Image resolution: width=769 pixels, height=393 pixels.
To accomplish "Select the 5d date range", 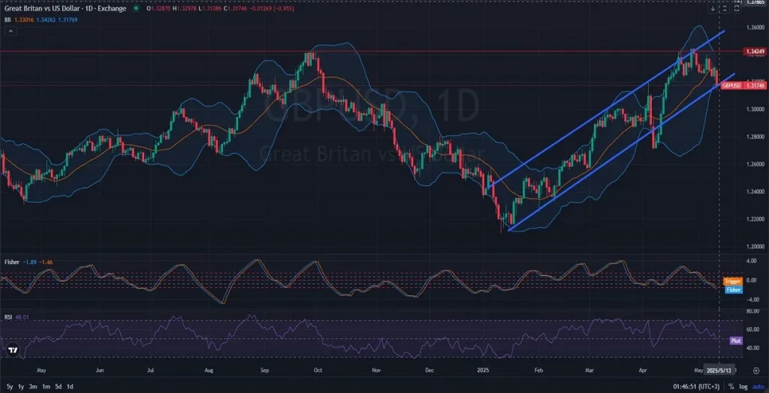I will click(59, 387).
